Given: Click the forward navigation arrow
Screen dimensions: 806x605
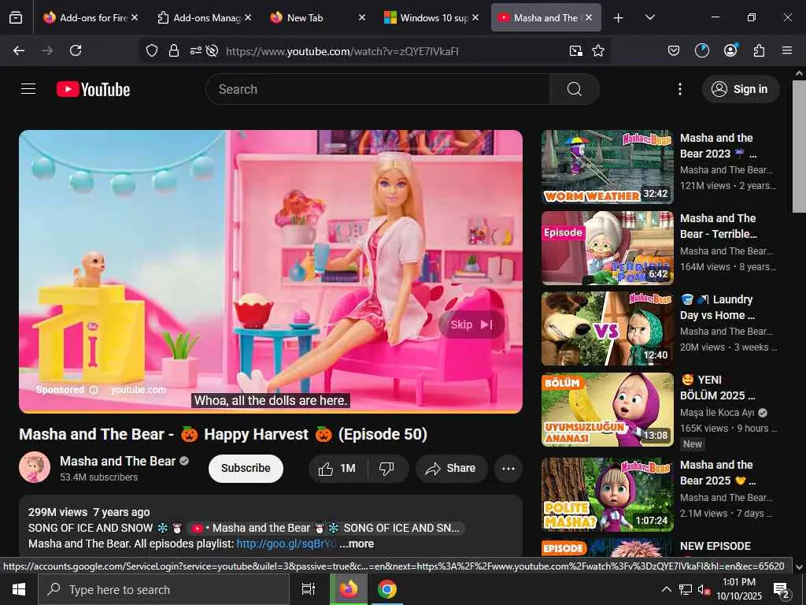Looking at the screenshot, I should (x=46, y=50).
